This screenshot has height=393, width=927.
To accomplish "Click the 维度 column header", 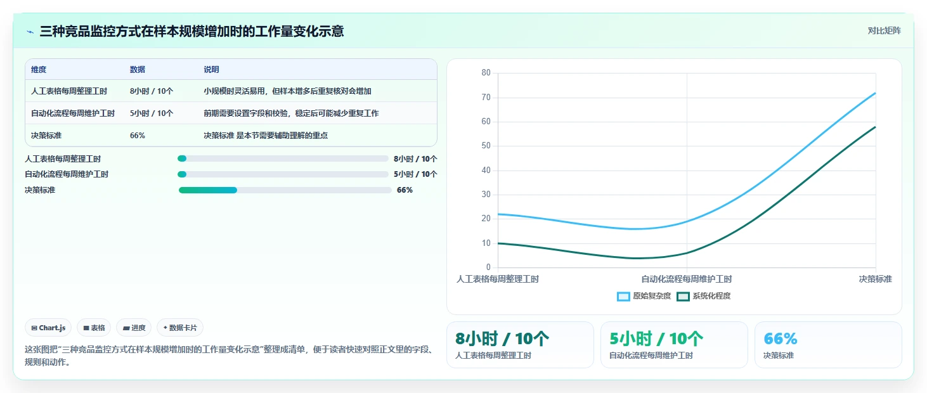I will [x=39, y=70].
